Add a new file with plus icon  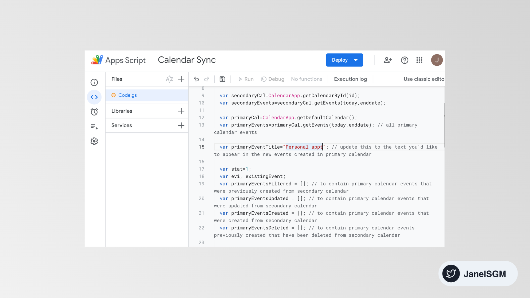(x=181, y=79)
